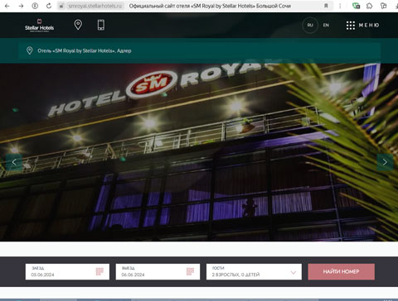Image resolution: width=398 pixels, height=301 pixels.
Task: Show previous slide in hero carousel
Action: (14, 162)
